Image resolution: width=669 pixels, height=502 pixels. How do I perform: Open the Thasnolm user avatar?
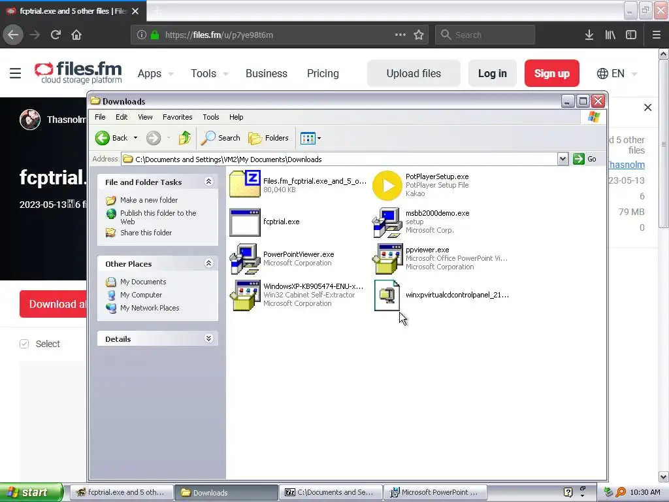click(30, 120)
